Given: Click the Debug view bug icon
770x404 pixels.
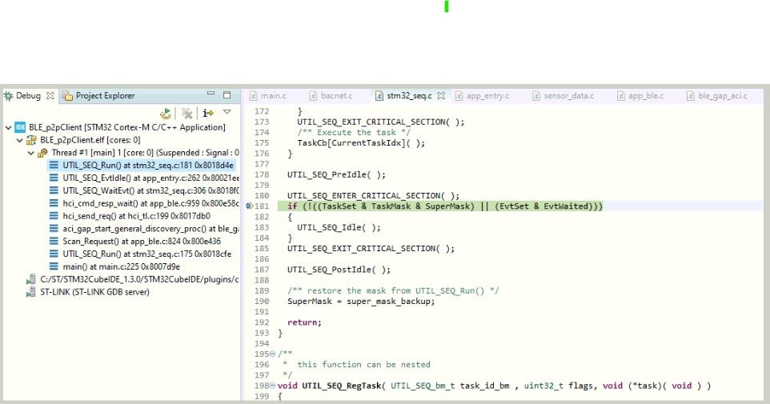Looking at the screenshot, I should [8, 96].
